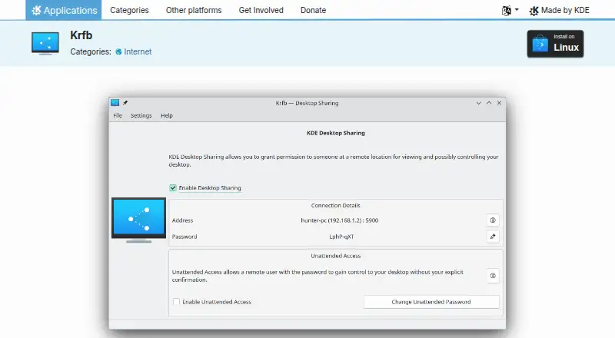Click the Connection Details label
615x338 pixels.
click(336, 205)
